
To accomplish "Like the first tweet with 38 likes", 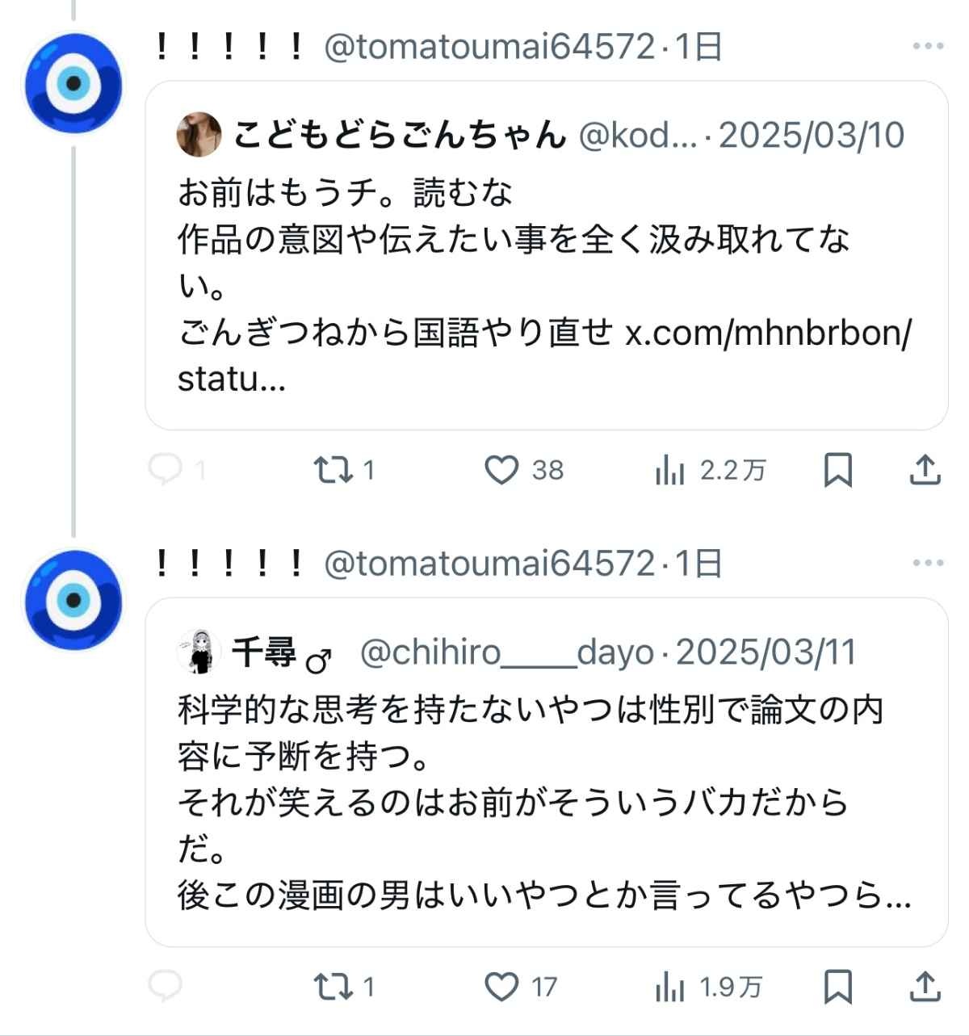I will 501,469.
